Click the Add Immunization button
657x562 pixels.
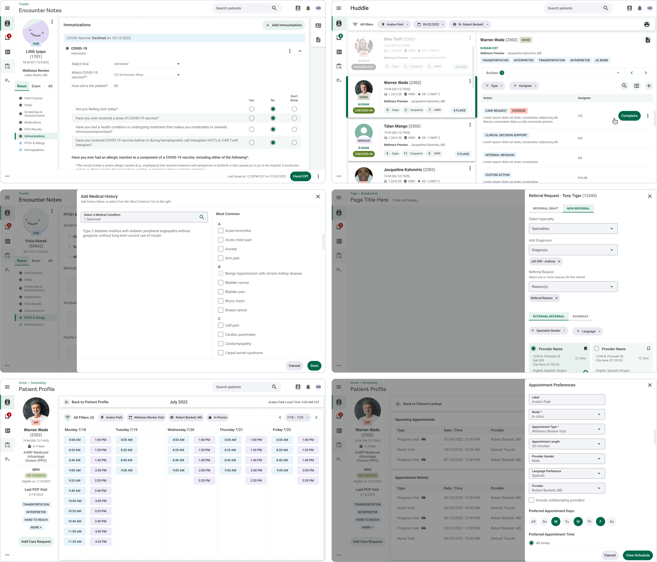coord(283,25)
